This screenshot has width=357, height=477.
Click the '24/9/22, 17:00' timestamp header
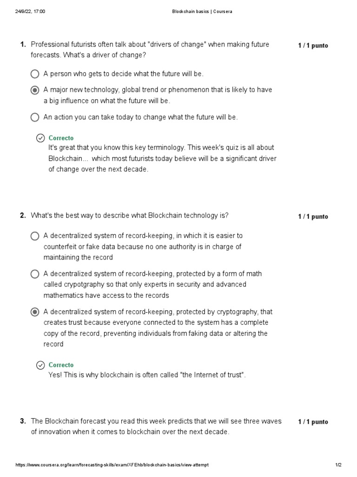click(x=30, y=11)
